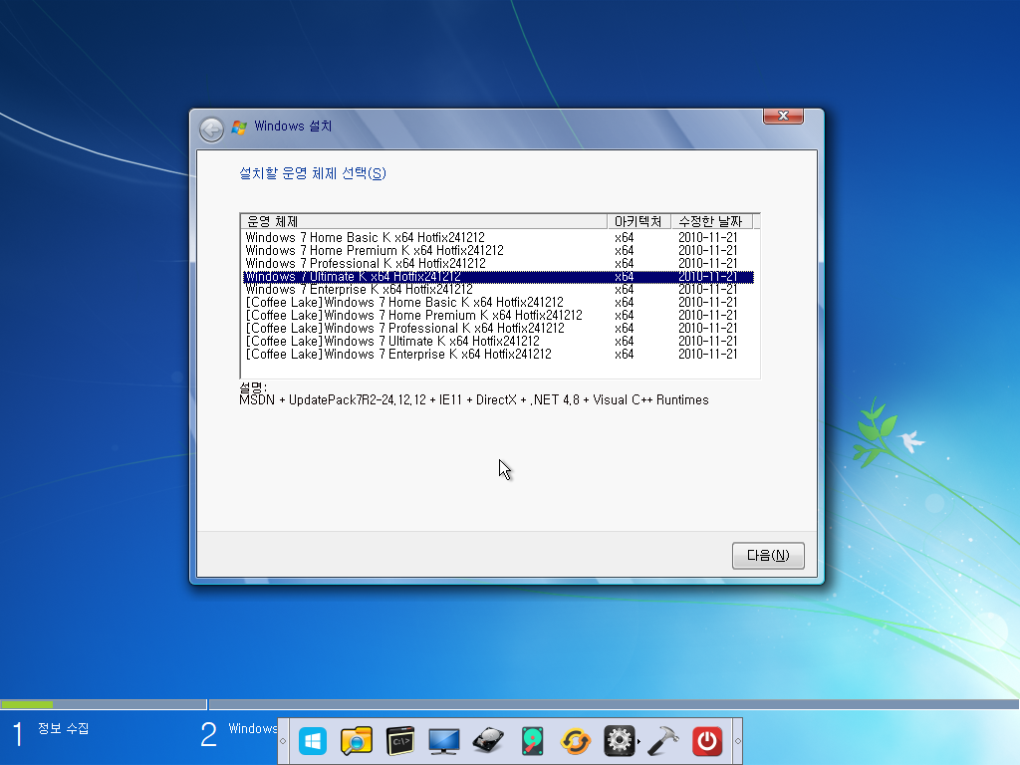Open the hard disk drive icon
Screen dimensions: 1020x765
click(488, 741)
